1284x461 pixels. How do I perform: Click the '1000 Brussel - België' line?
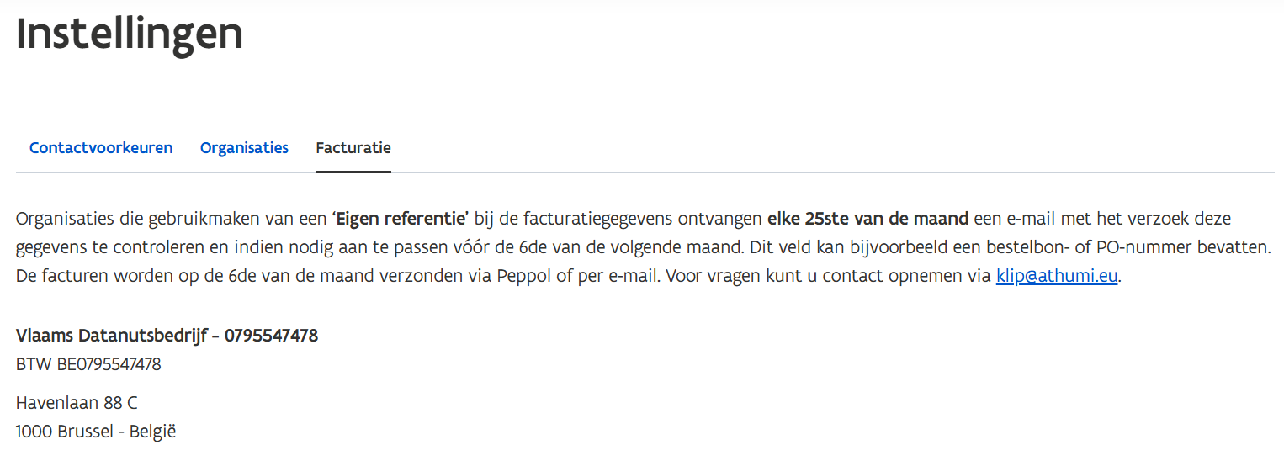[x=96, y=432]
